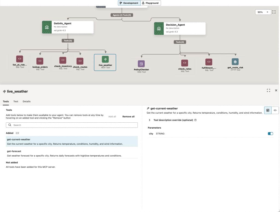Open the Decision_Agent robot icon

click(x=159, y=29)
